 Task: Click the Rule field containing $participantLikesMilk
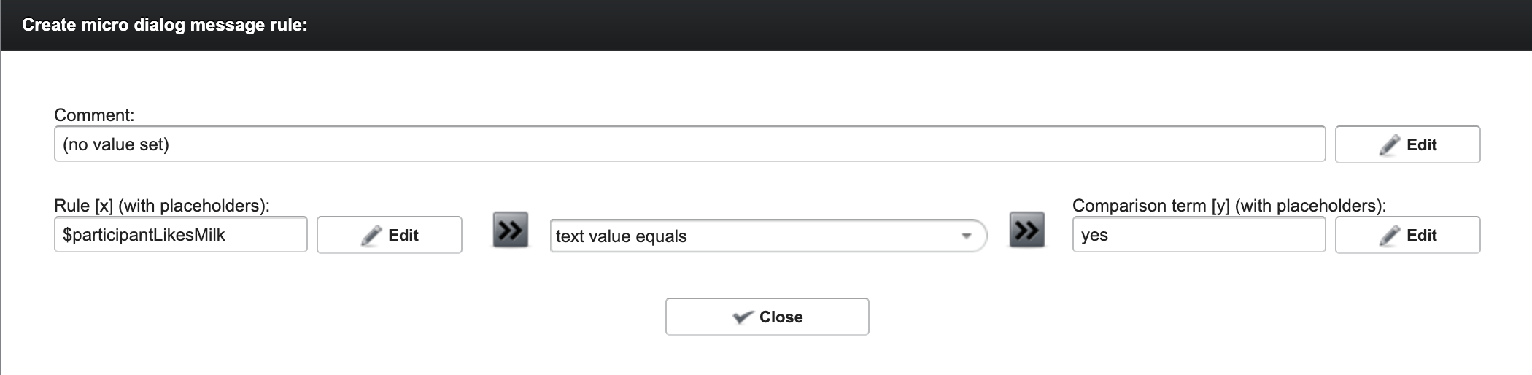[x=180, y=235]
